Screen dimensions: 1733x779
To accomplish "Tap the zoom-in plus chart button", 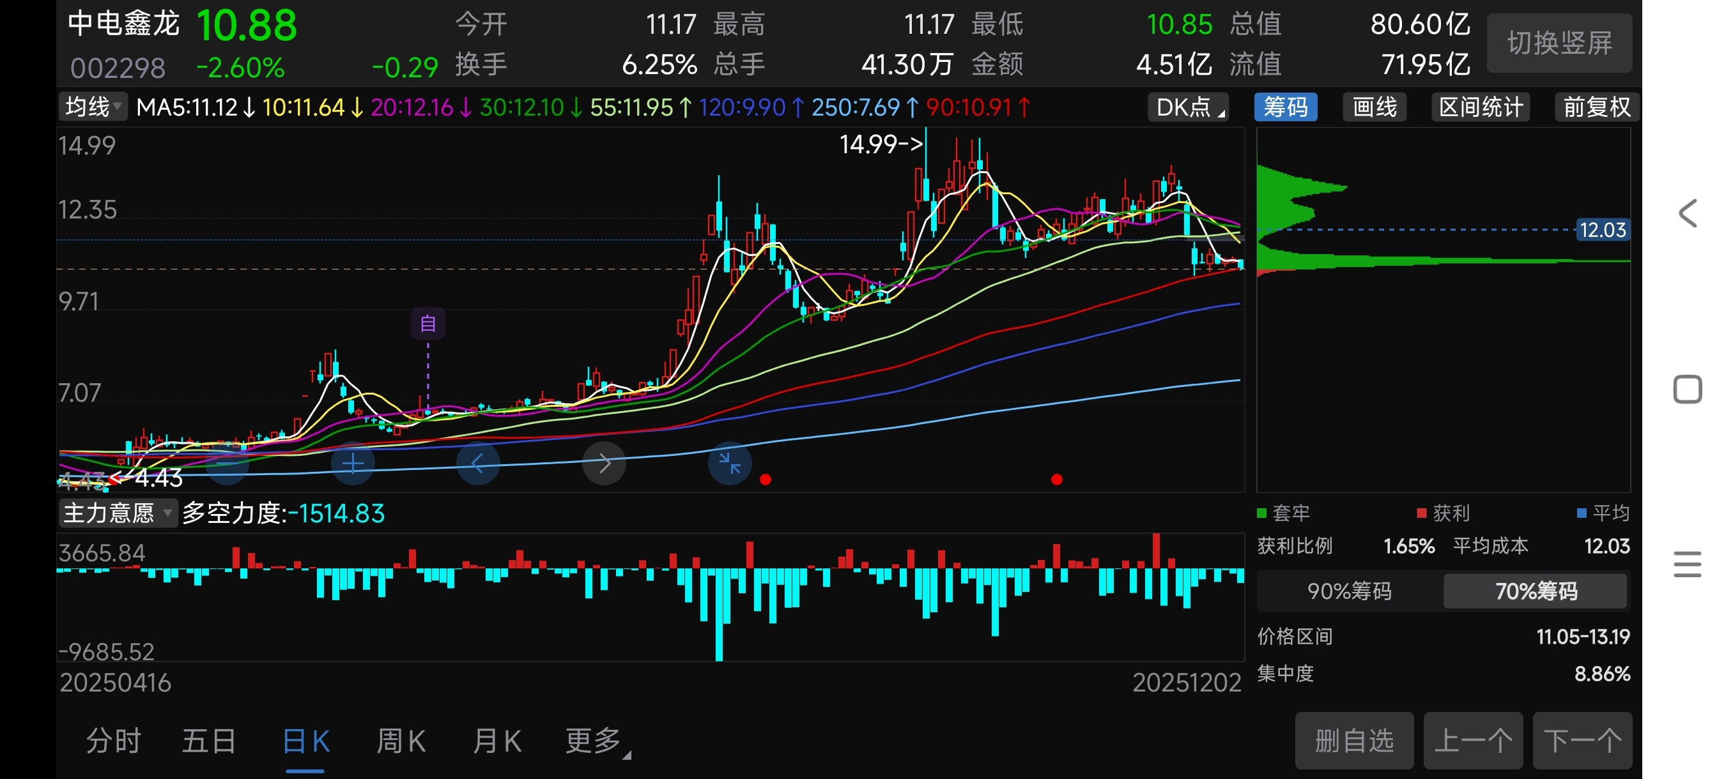I will point(353,463).
